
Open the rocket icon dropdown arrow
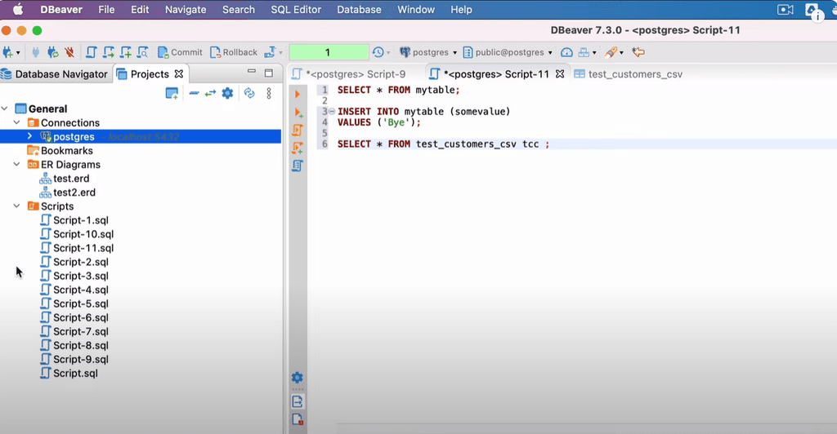621,53
